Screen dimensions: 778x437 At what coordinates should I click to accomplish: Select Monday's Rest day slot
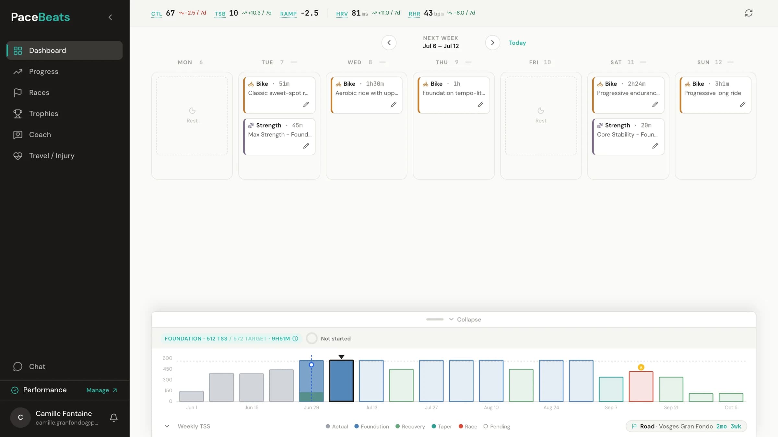click(x=192, y=116)
